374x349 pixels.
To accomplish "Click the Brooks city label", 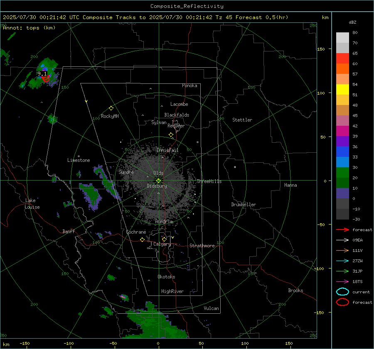I will click(295, 290).
